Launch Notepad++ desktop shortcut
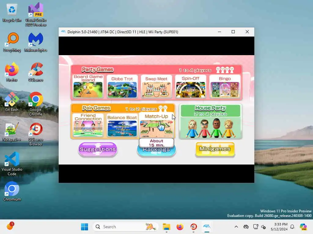 [x=12, y=132]
